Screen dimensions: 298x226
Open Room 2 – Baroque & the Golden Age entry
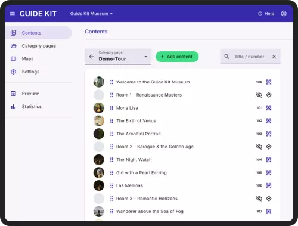[x=155, y=147]
